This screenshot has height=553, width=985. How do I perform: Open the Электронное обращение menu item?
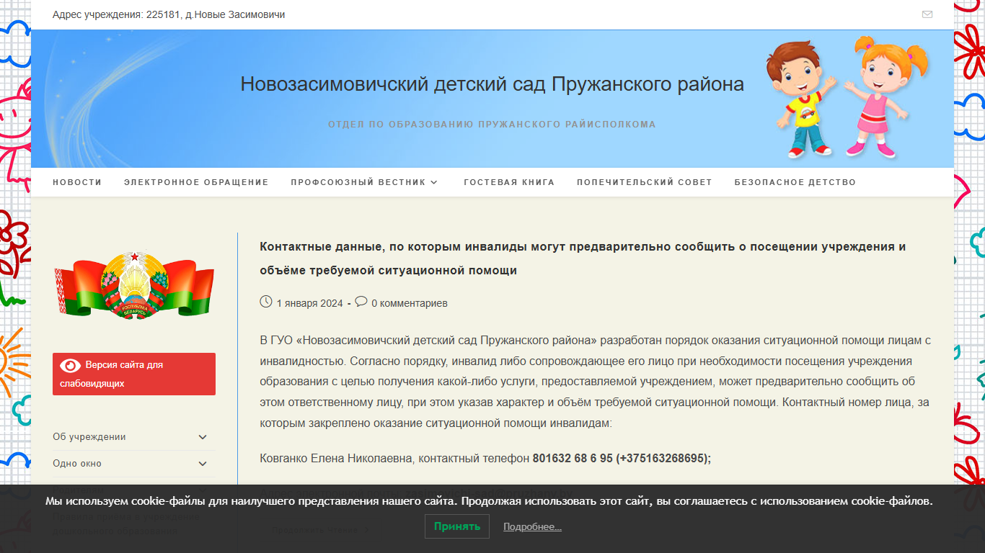(196, 182)
